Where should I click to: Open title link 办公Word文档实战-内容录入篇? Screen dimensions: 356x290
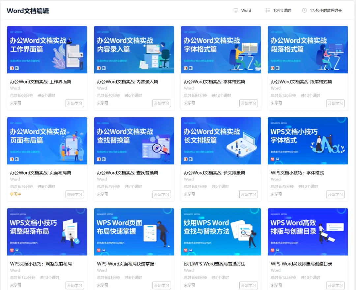coord(128,81)
